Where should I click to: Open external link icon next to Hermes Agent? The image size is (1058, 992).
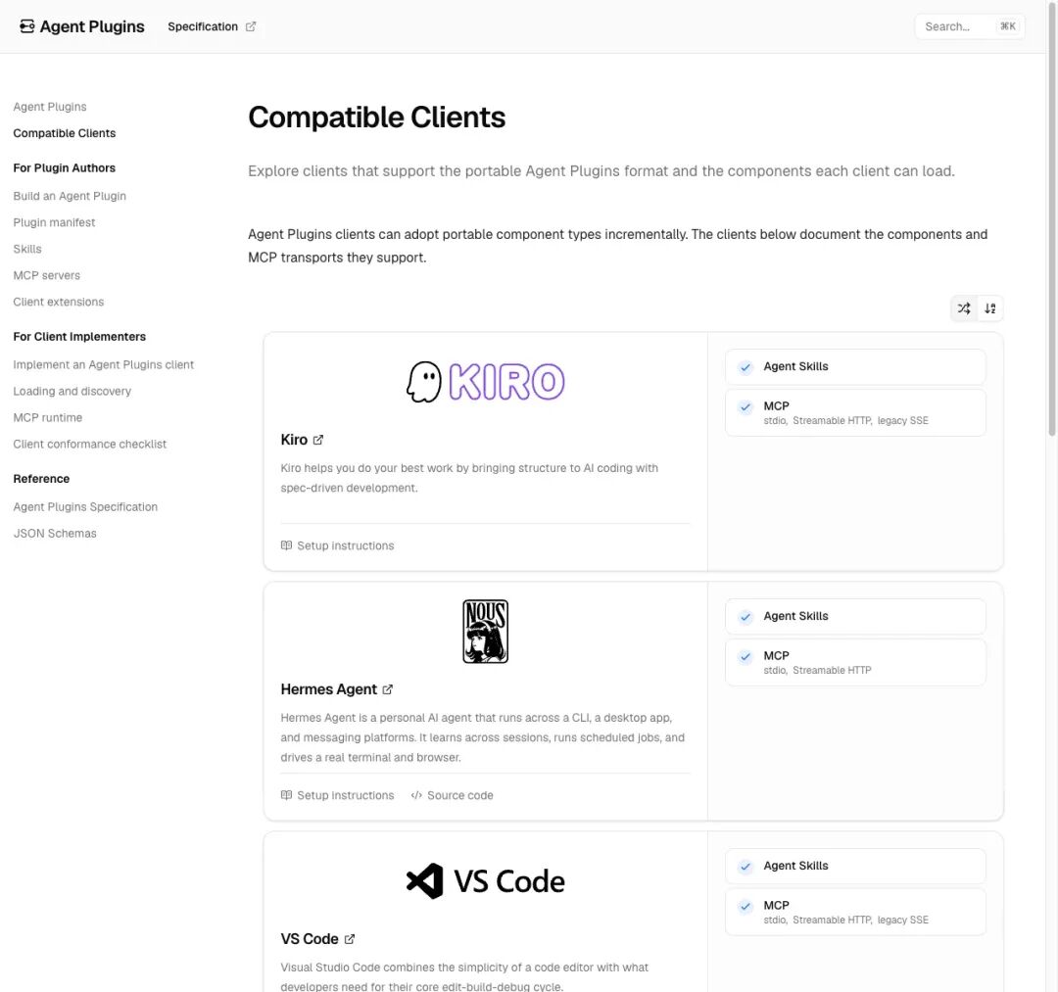click(387, 689)
